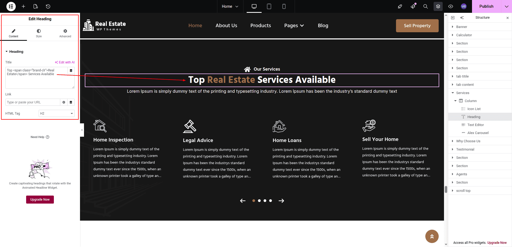Switch to the Advanced tab

point(65,33)
